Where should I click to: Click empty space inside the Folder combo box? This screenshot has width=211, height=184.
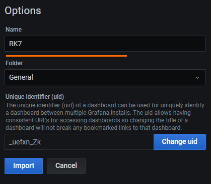pos(114,77)
